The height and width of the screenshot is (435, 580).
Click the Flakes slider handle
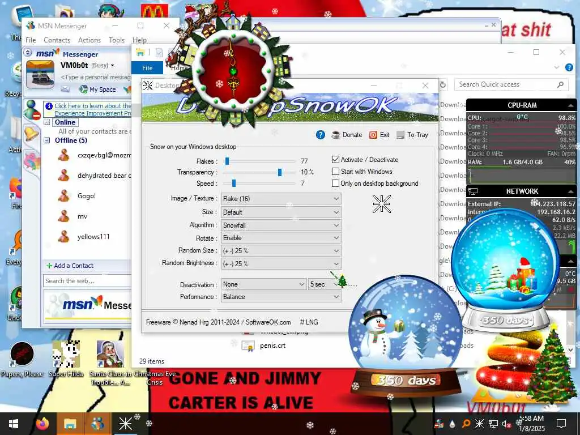(x=227, y=161)
